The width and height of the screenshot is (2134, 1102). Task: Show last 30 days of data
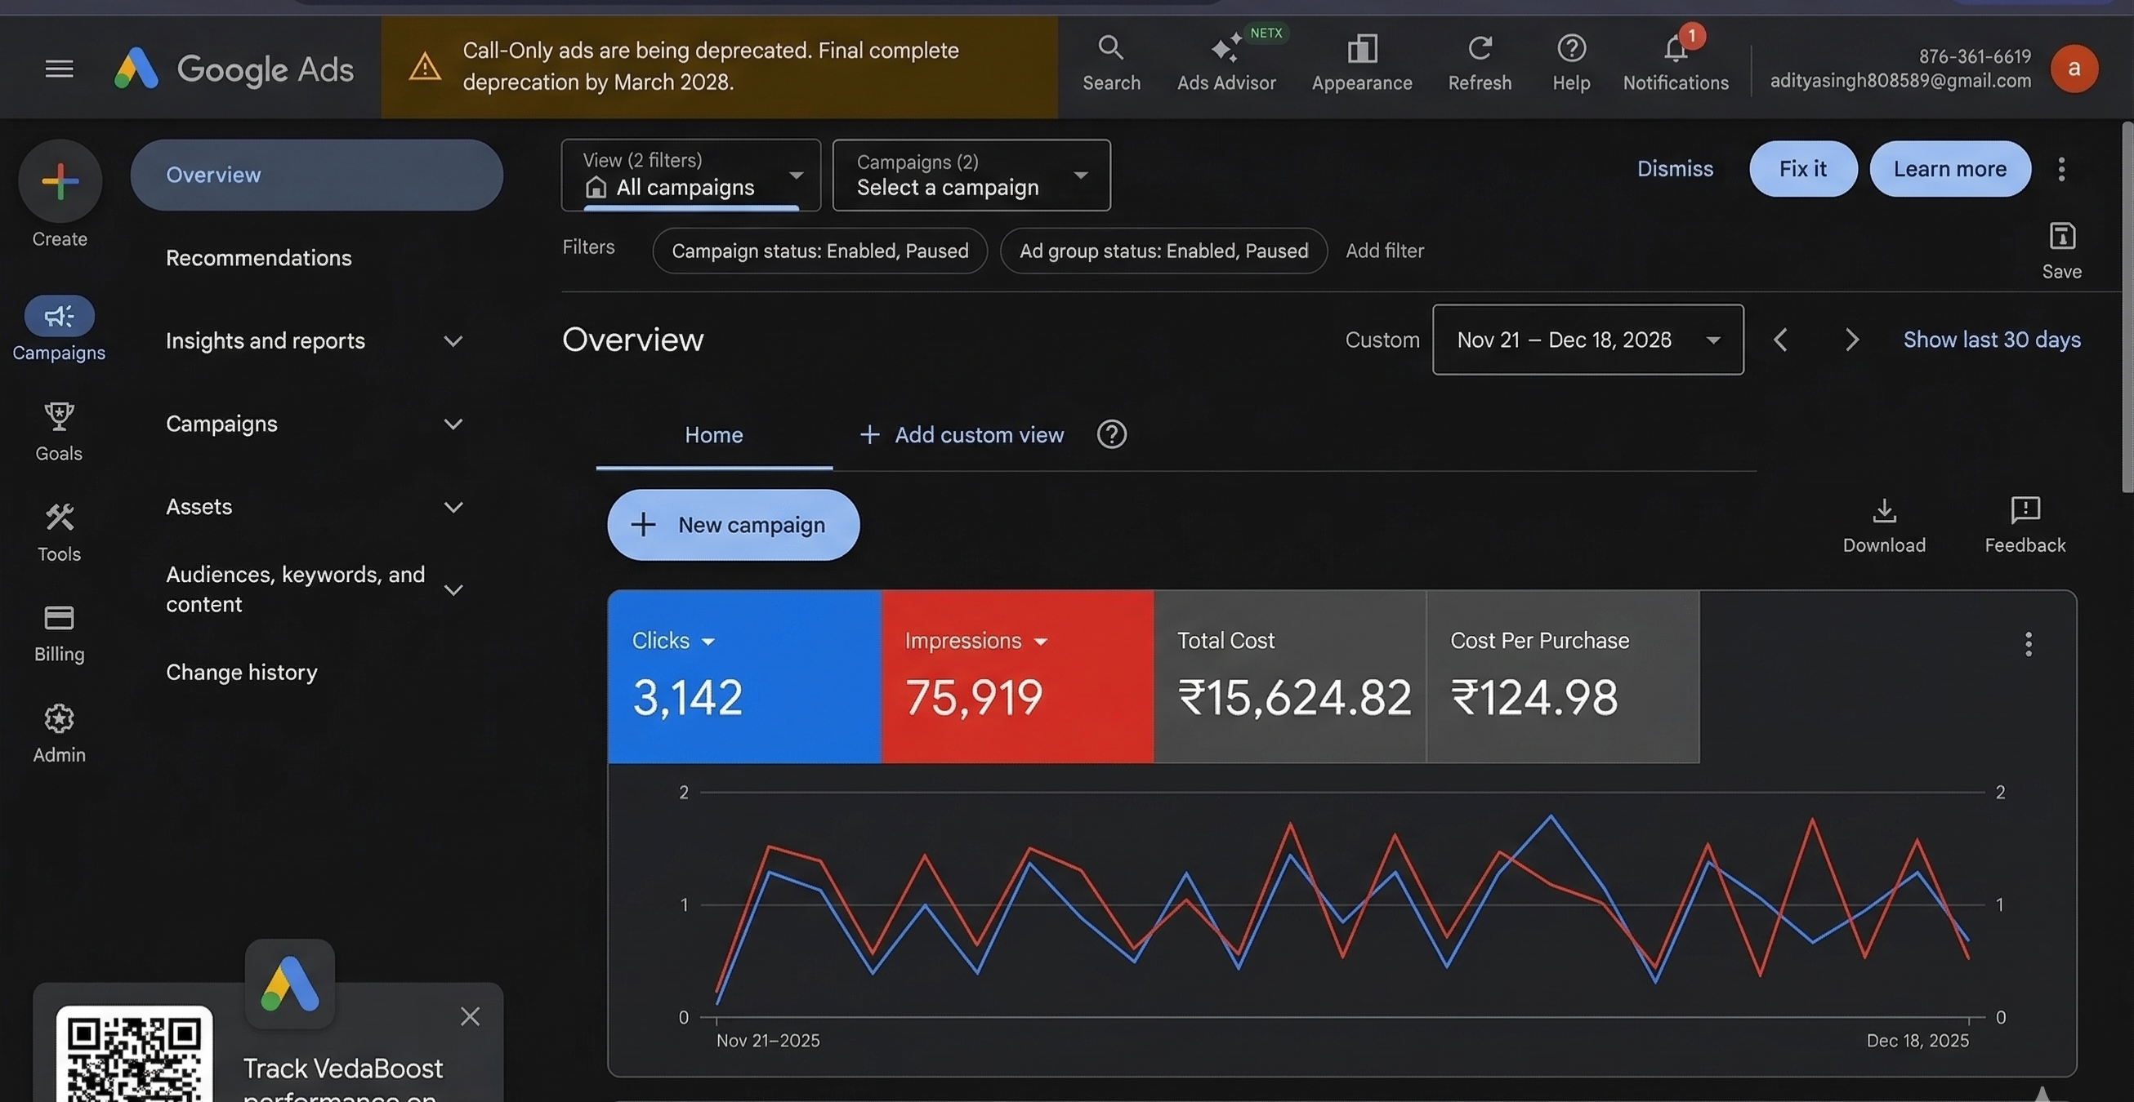tap(1992, 339)
